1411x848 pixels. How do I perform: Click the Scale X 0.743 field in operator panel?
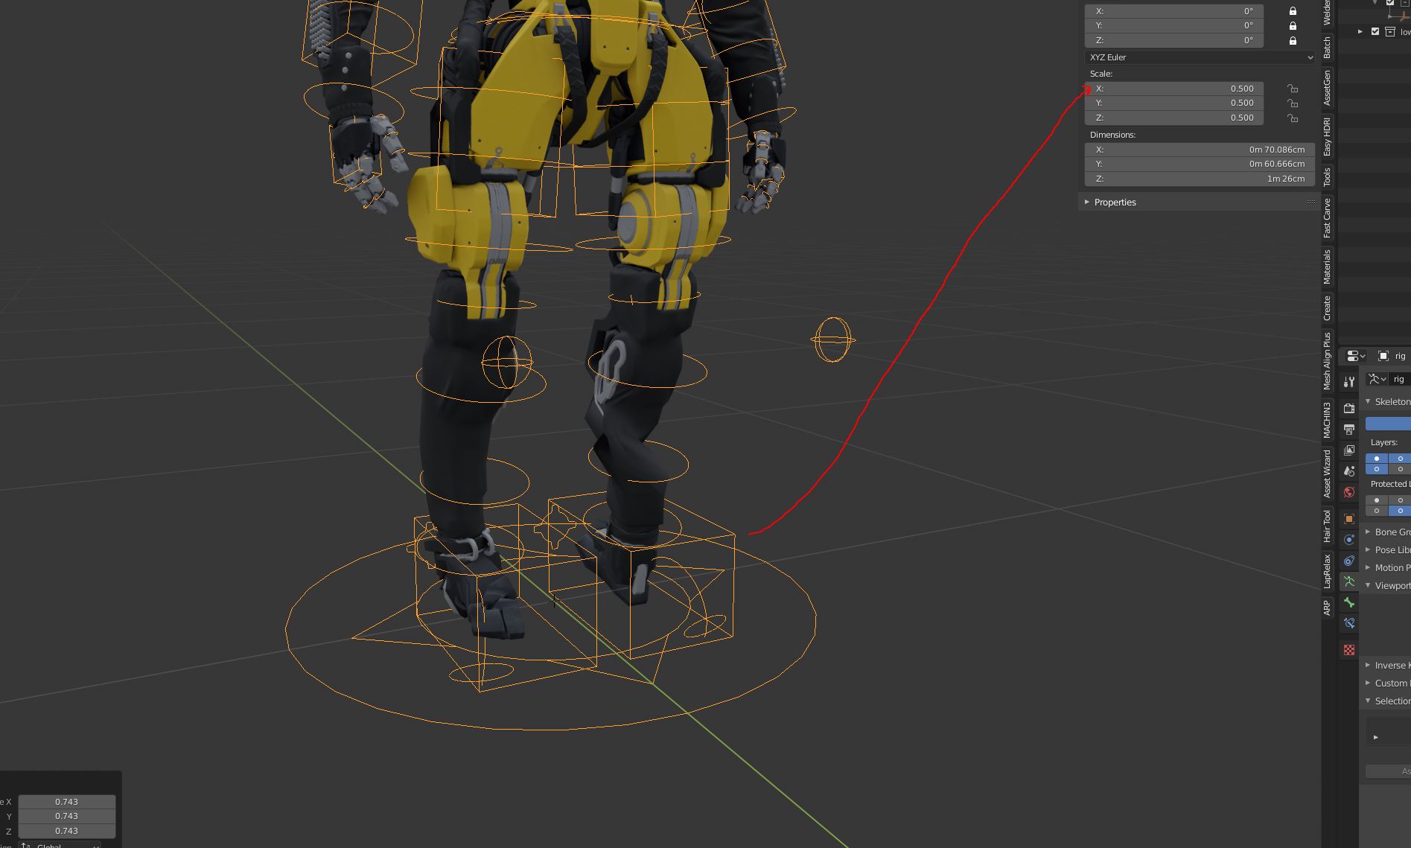[67, 802]
